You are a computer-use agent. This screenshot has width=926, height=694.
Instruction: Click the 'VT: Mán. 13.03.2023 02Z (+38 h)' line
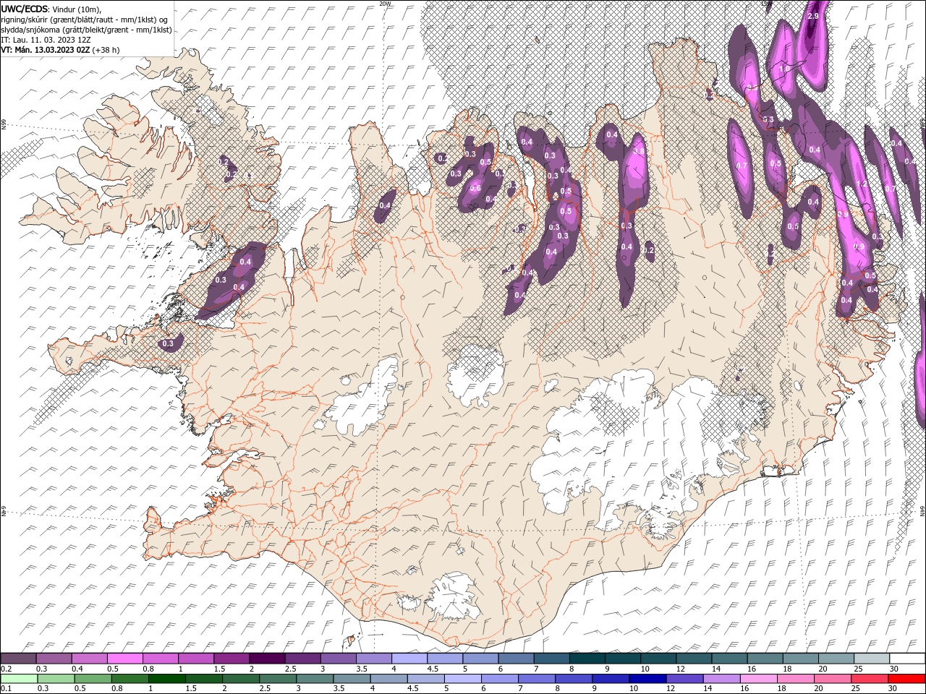pos(60,50)
